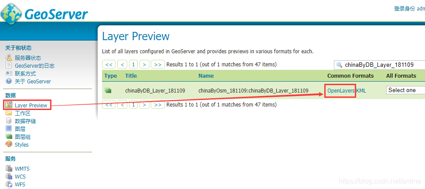Go to the last page in top pager

click(157, 65)
